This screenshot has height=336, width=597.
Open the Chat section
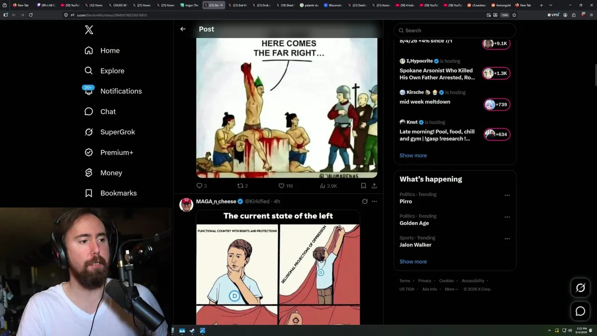point(100,112)
